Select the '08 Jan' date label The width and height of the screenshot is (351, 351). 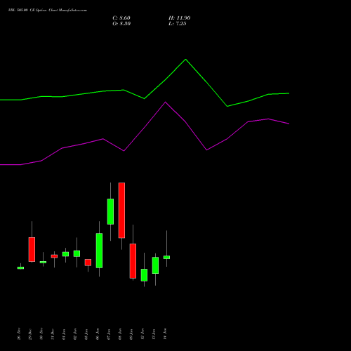[x=120, y=334]
